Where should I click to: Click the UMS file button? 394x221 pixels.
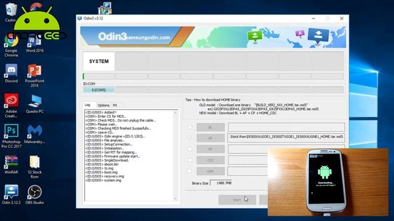click(211, 171)
